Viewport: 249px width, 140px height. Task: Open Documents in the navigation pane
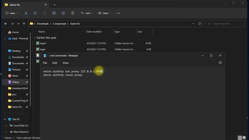pos(18,63)
